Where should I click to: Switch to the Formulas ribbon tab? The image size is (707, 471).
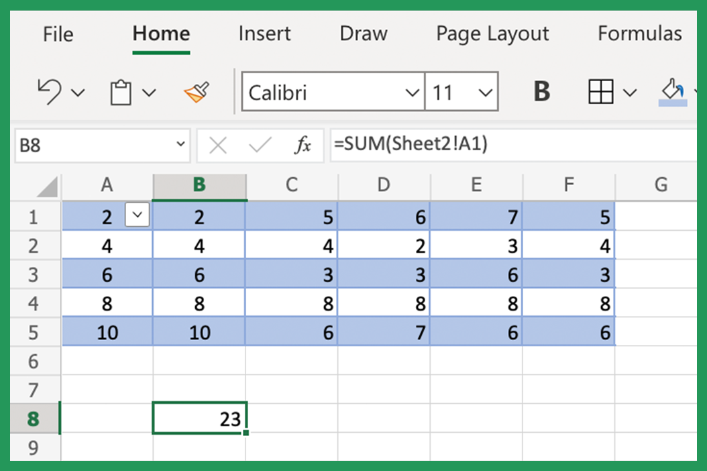[639, 34]
